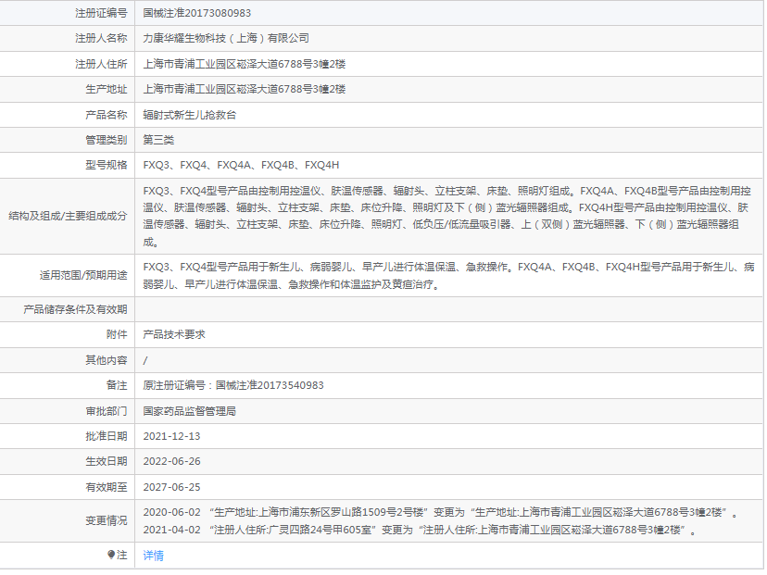Select registration number 国械注准20173080983
This screenshot has height=575, width=767.
click(x=196, y=13)
